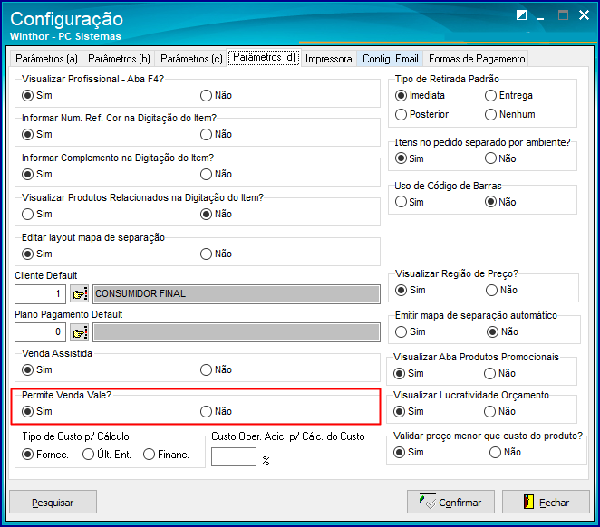Select Sim for Venda Assistida

(37, 370)
